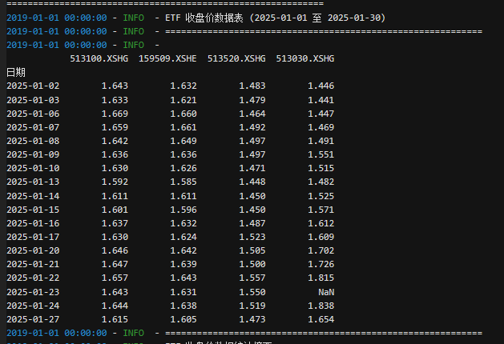Click the 日期 index label

coord(16,72)
